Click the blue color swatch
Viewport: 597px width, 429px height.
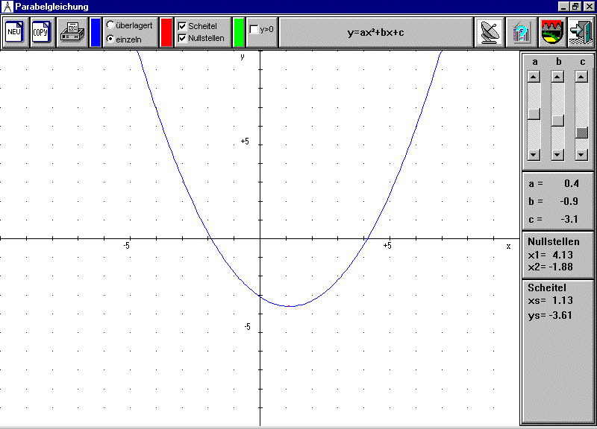[x=96, y=32]
